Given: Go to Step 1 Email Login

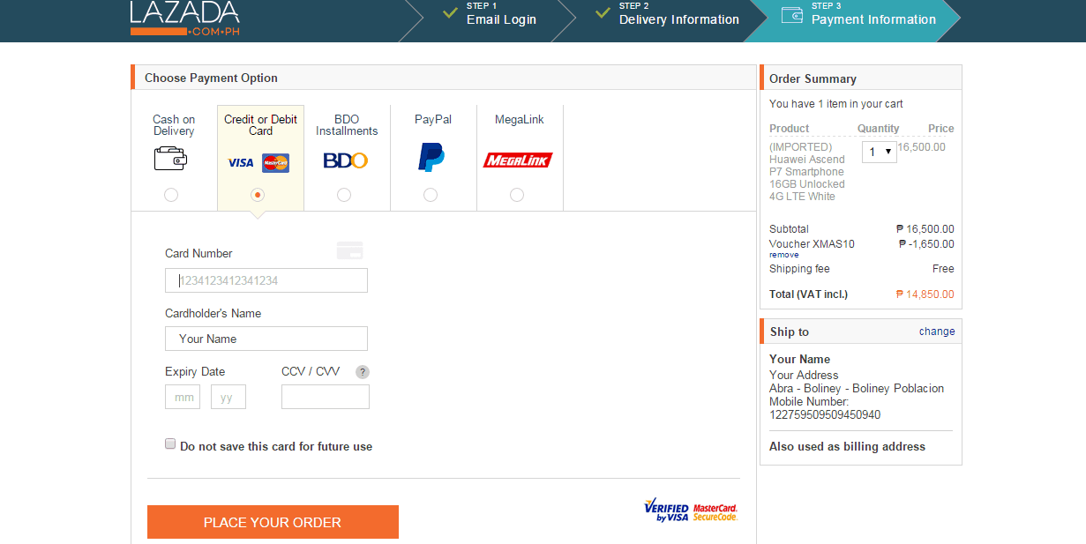Looking at the screenshot, I should [500, 15].
